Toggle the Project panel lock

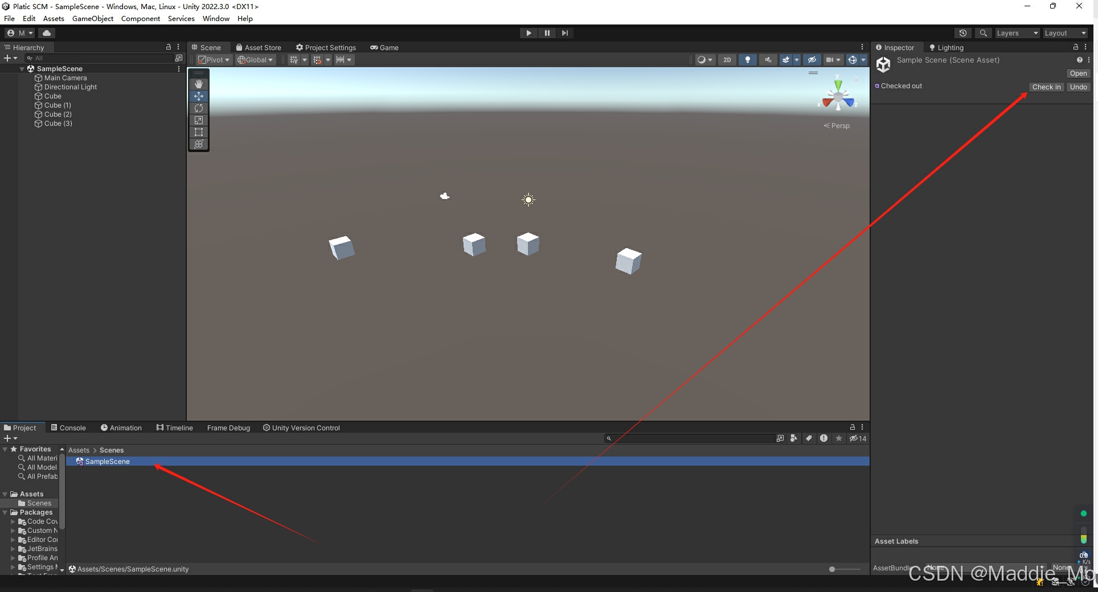[853, 427]
